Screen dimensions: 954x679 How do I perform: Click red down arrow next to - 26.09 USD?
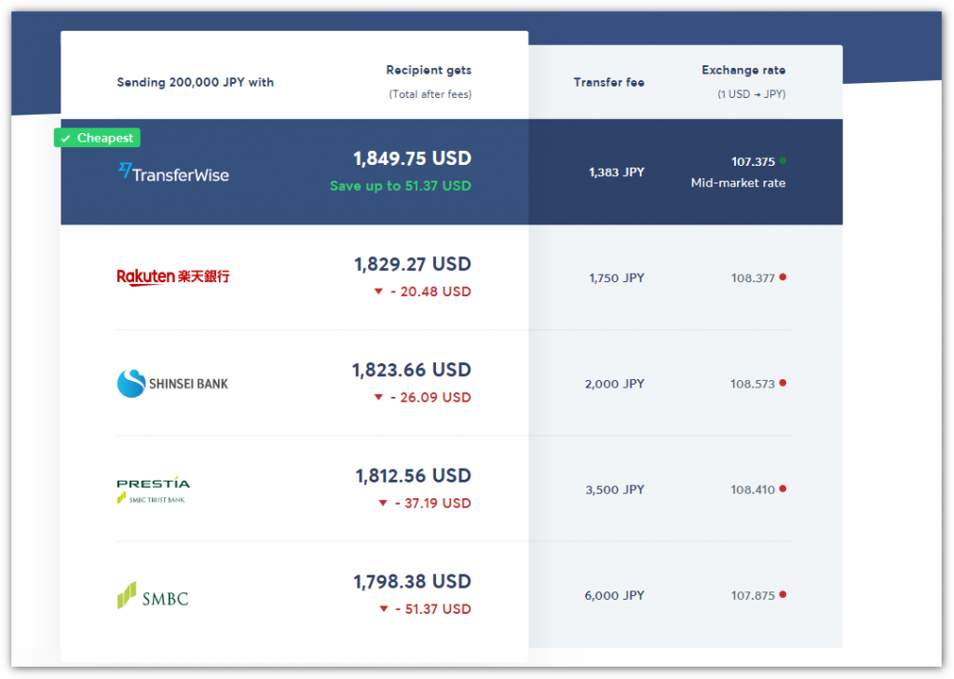pos(378,398)
